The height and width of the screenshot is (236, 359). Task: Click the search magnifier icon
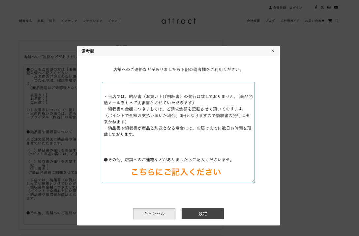click(x=337, y=21)
